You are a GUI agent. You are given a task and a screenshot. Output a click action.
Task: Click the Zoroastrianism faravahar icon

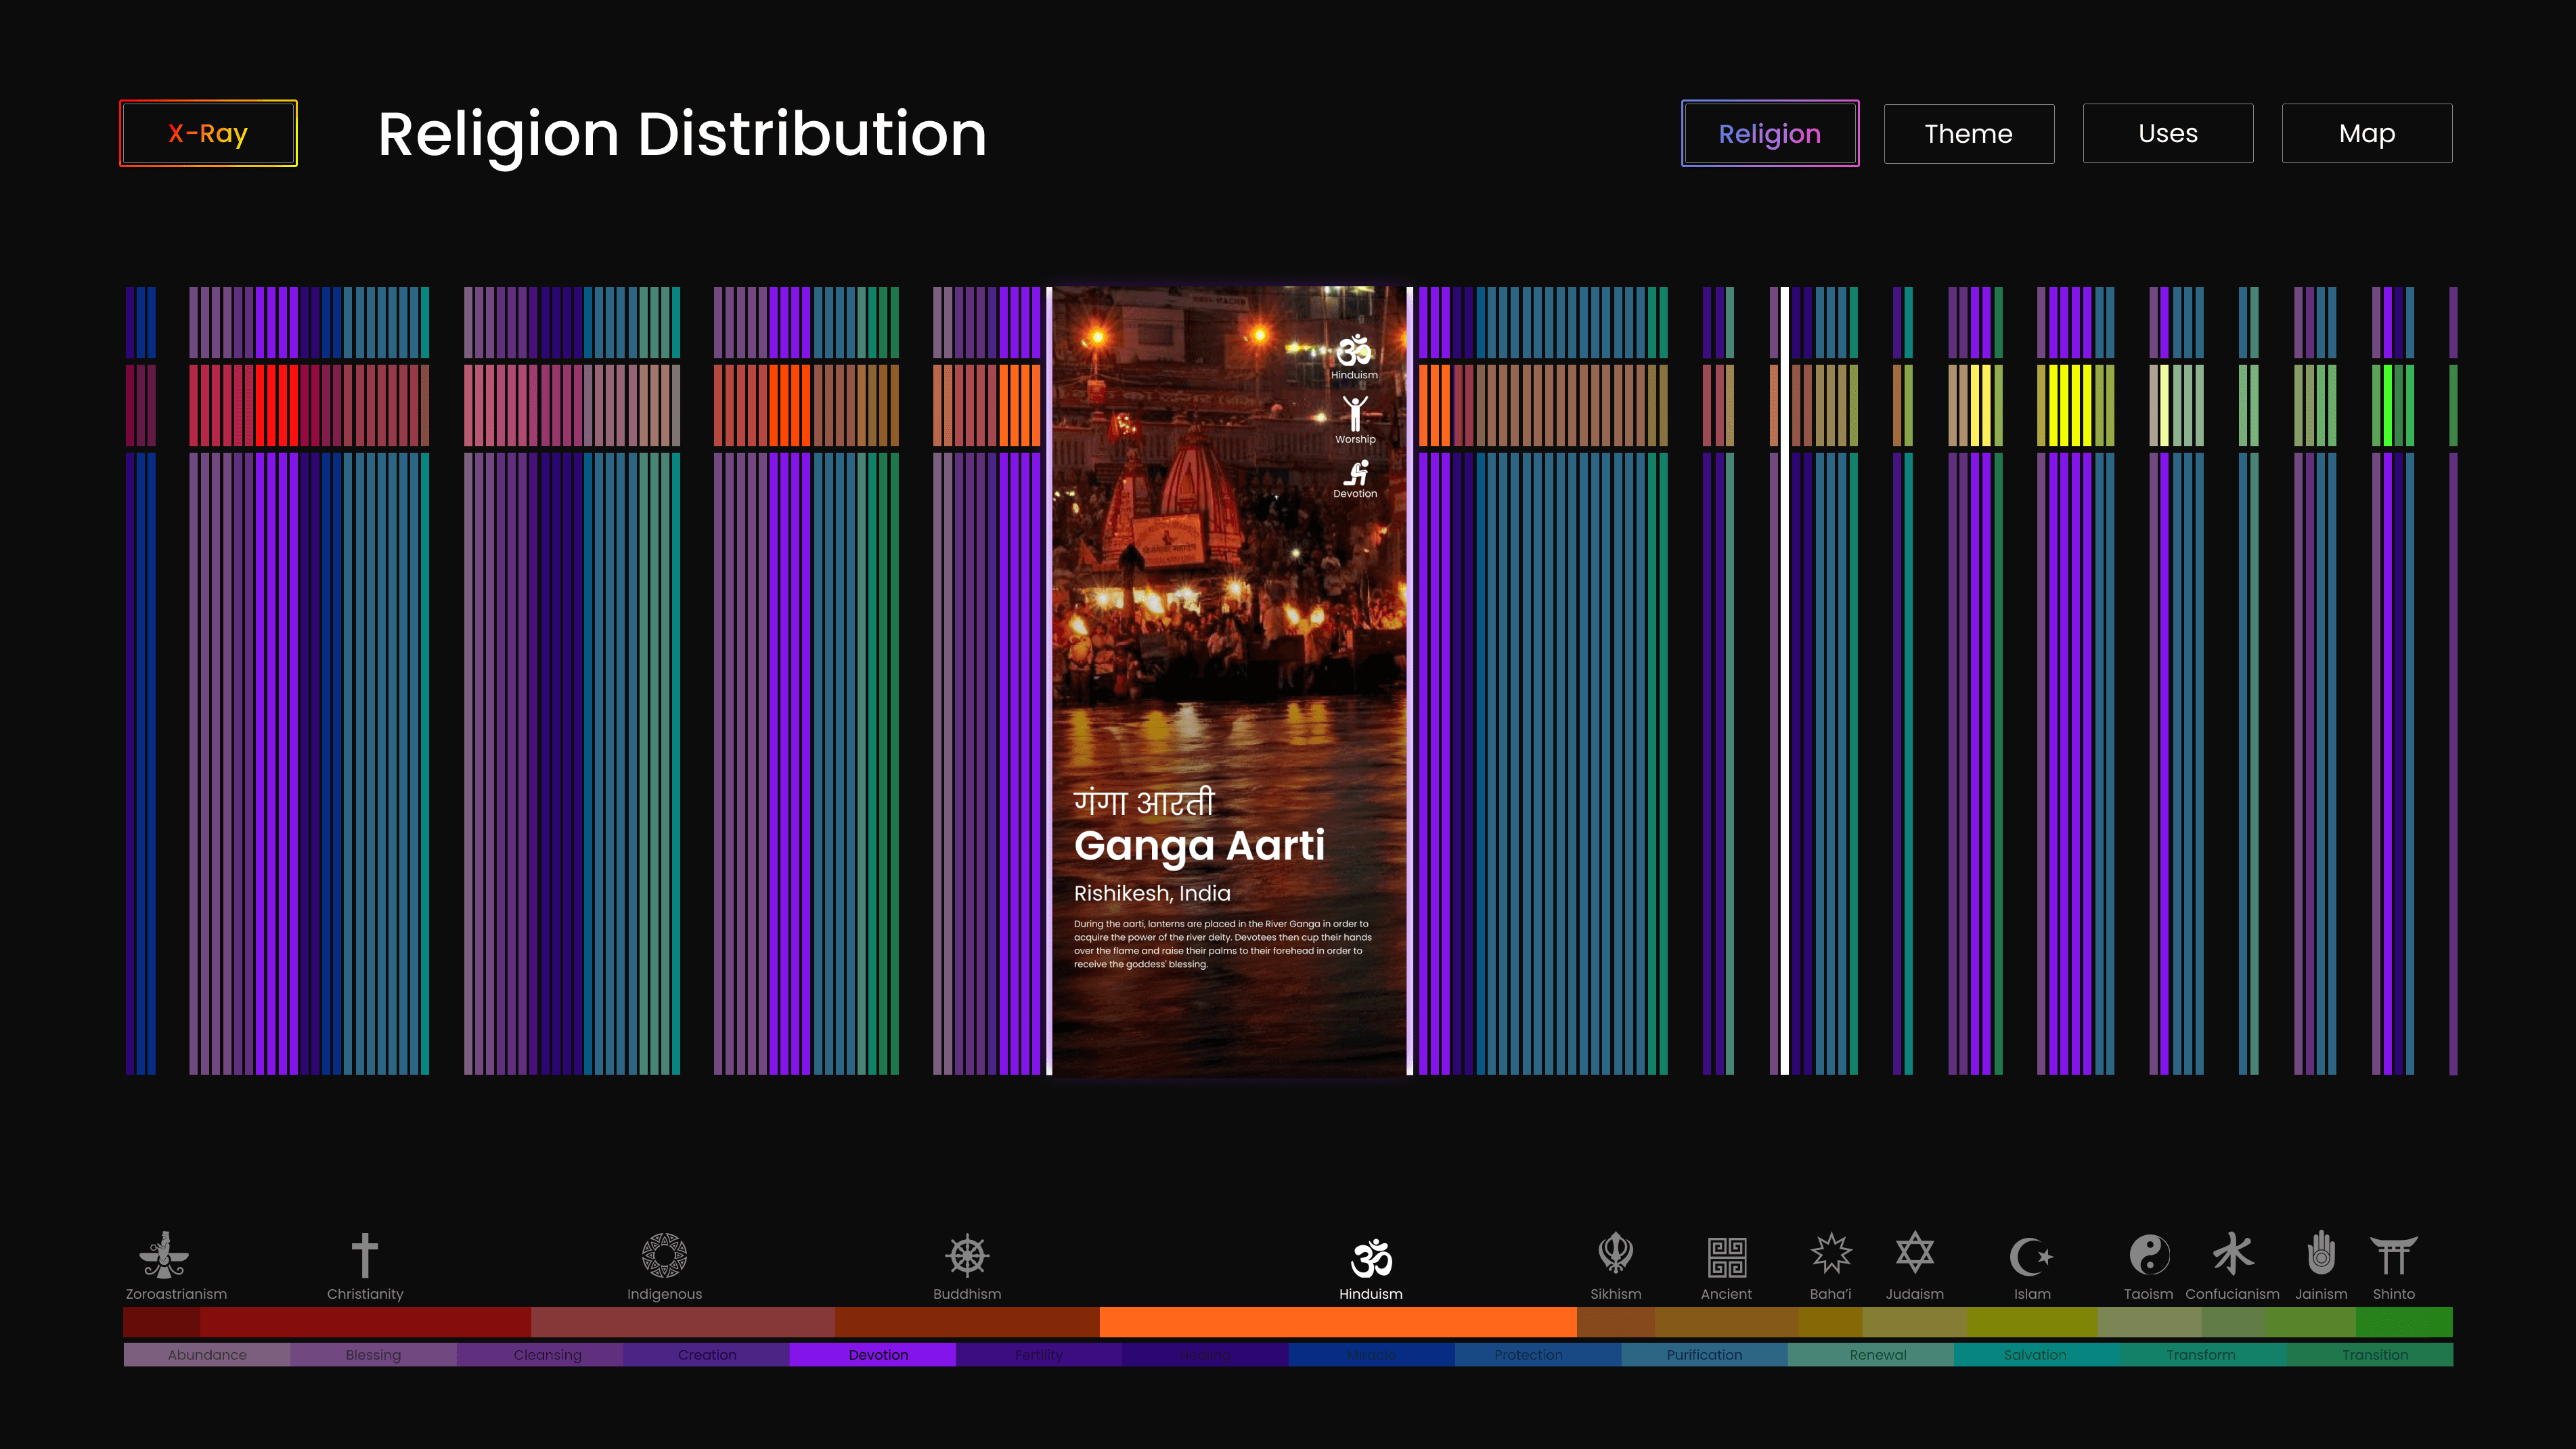point(165,1254)
